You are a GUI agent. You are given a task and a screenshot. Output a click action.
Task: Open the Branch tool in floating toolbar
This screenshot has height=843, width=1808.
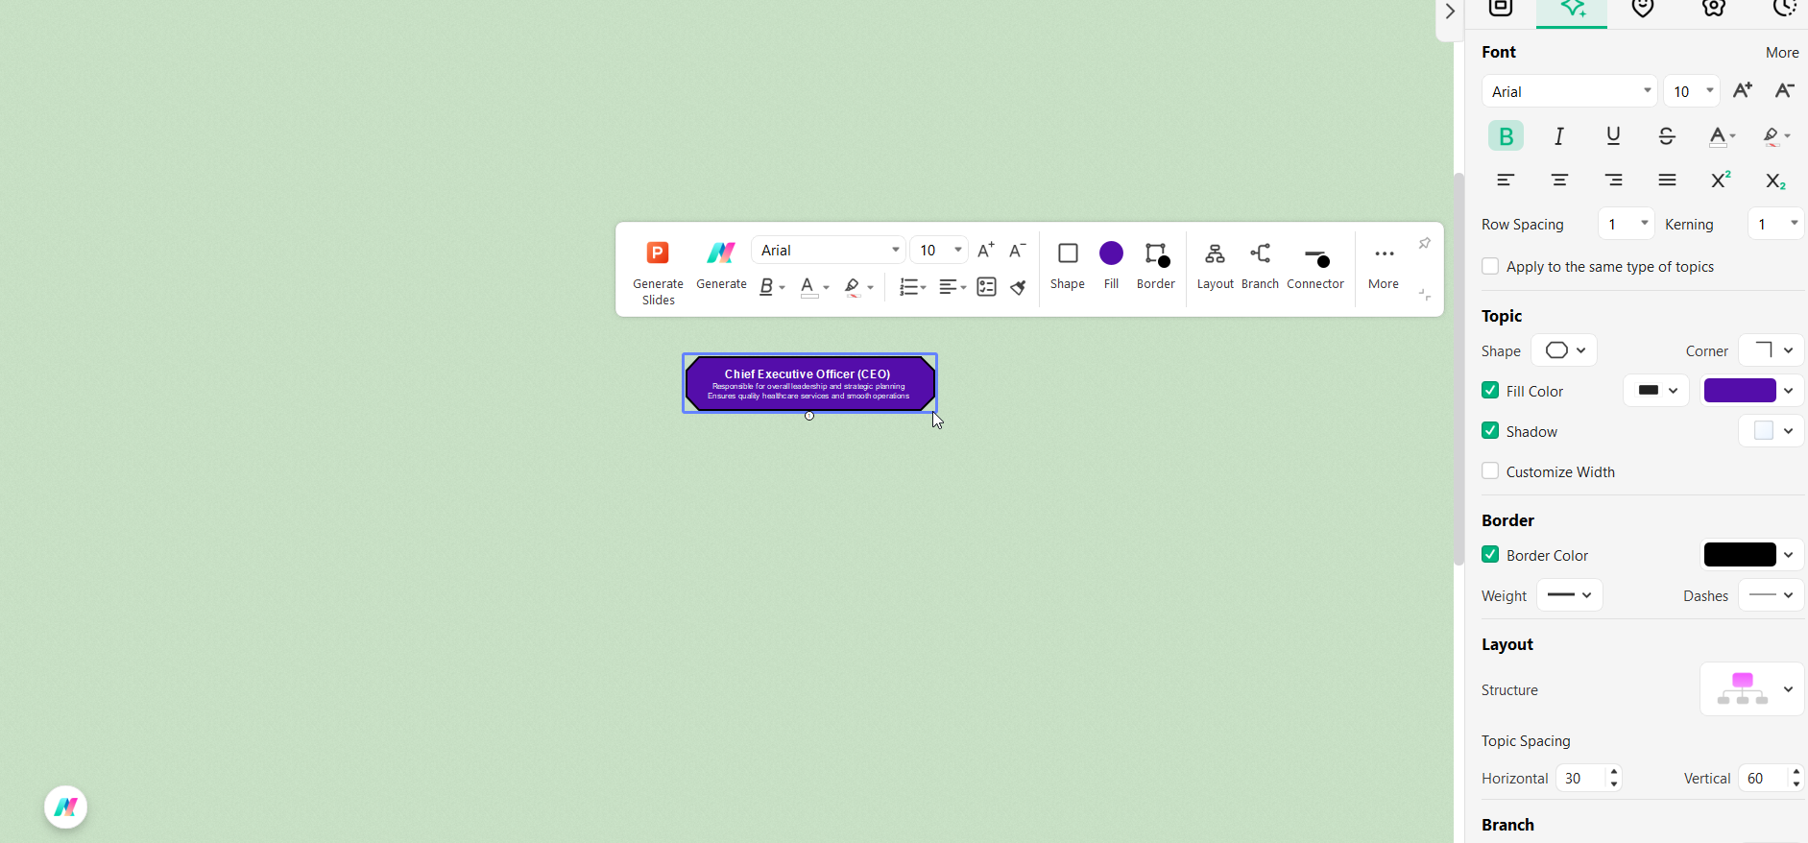[1260, 265]
